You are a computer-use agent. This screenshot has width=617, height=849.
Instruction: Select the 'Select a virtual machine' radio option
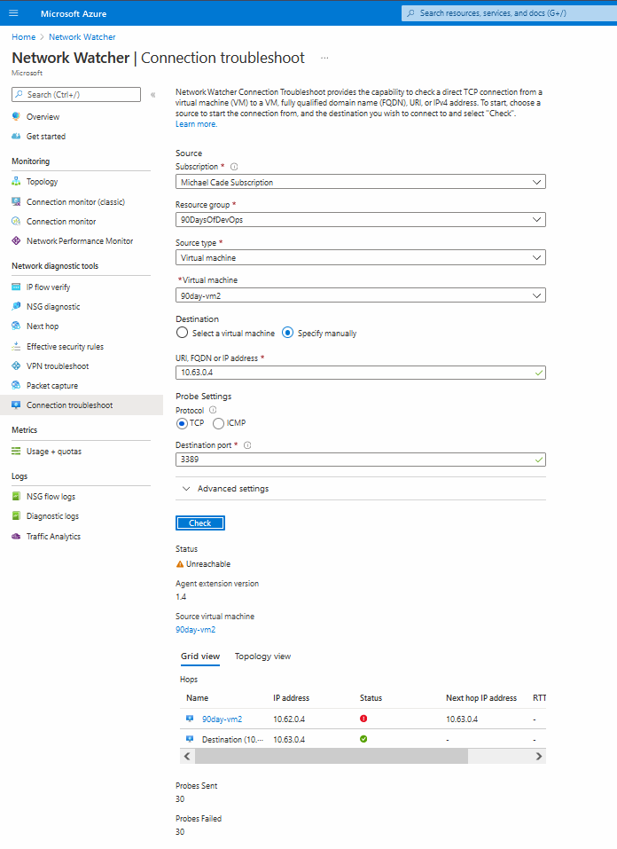click(x=183, y=334)
